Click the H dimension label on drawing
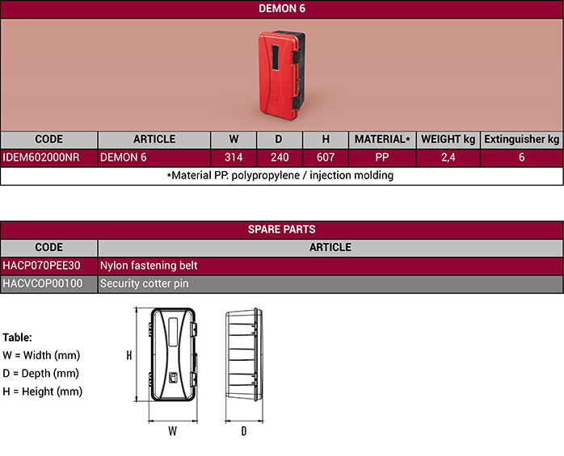The image size is (564, 456). (x=129, y=356)
